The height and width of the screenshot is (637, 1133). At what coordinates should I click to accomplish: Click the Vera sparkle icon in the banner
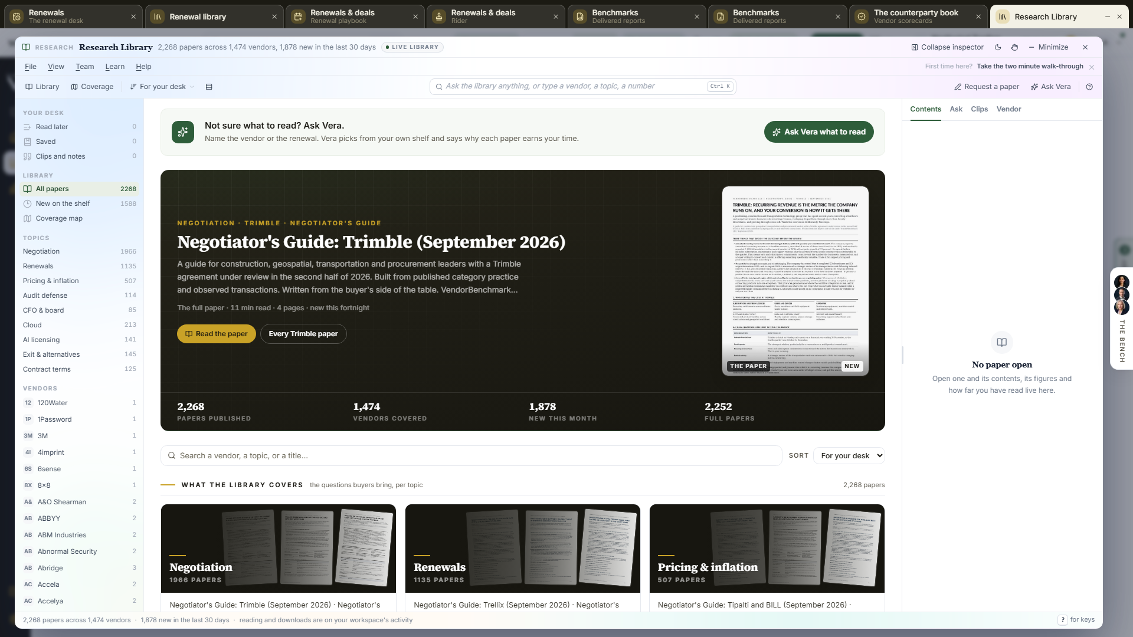pos(183,132)
